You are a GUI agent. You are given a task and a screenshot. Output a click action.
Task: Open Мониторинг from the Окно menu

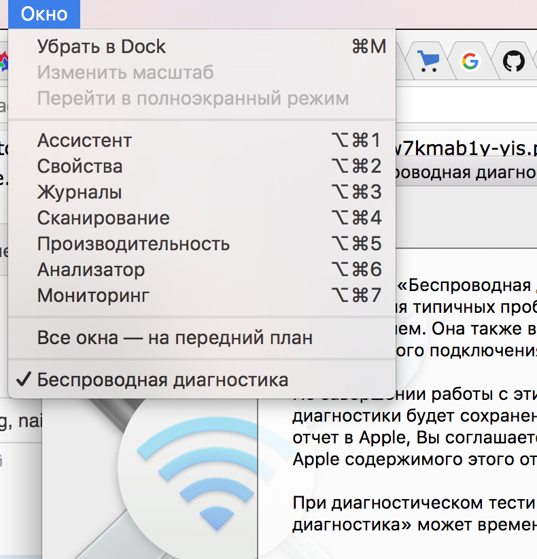(93, 296)
